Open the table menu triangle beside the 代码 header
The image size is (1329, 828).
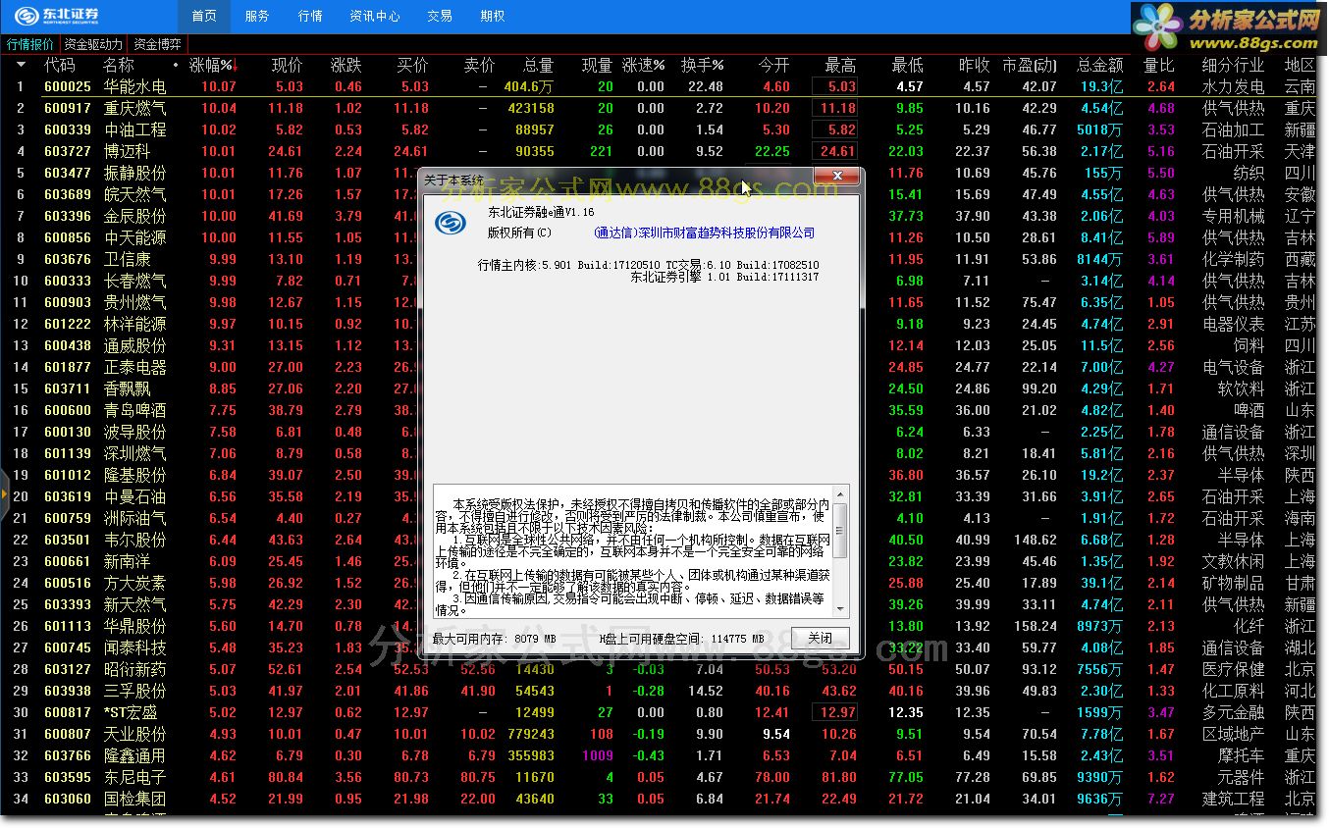22,65
